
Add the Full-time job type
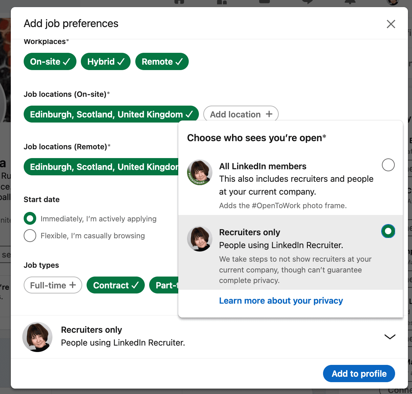point(53,285)
